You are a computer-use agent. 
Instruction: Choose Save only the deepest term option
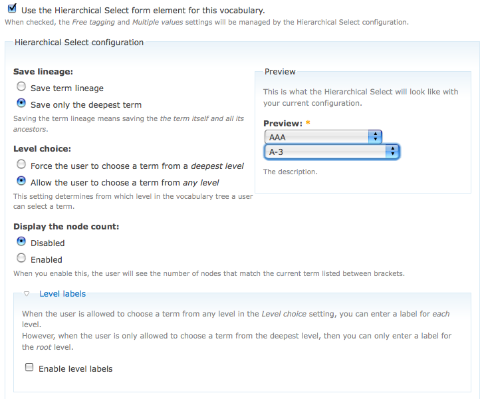pyautogui.click(x=21, y=104)
